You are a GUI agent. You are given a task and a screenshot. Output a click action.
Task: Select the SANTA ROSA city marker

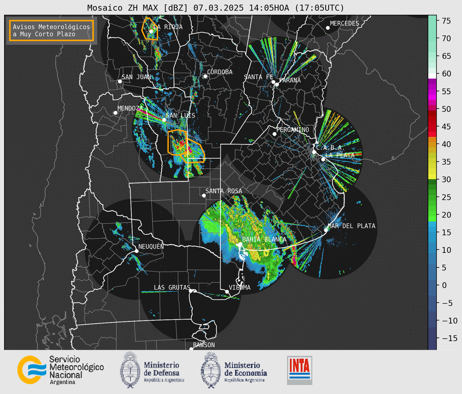click(204, 195)
